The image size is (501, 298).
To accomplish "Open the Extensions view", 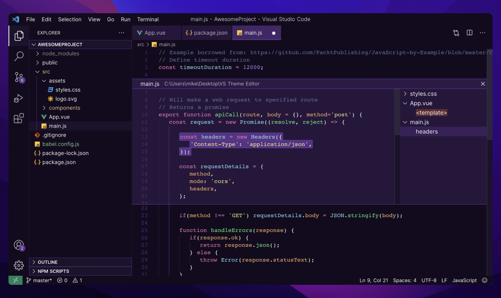I will coord(19,118).
